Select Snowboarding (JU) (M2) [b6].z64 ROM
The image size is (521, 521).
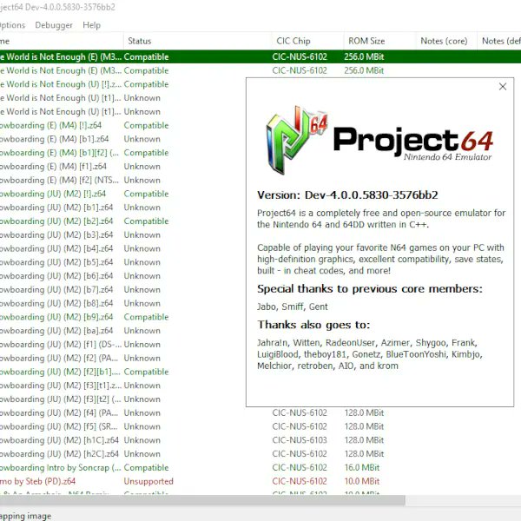coord(56,276)
